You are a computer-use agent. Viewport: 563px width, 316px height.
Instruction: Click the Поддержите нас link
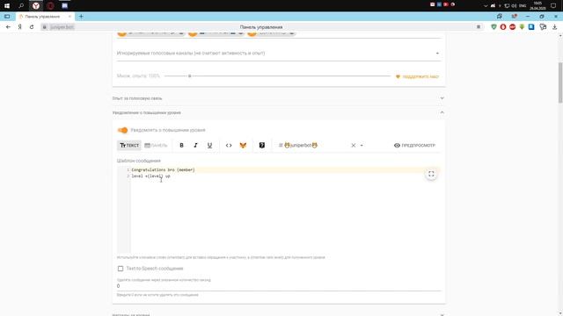pos(417,76)
